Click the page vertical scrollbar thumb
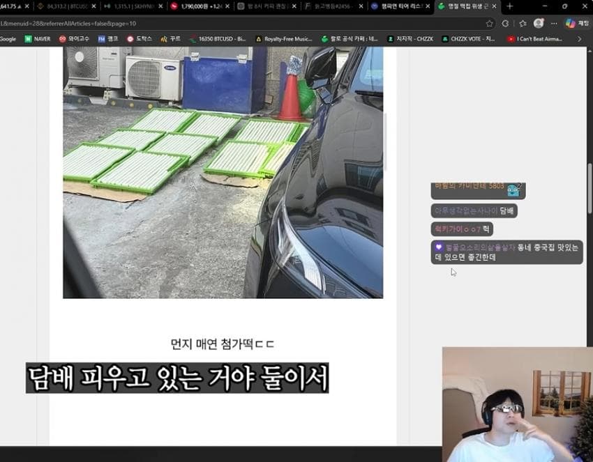This screenshot has width=593, height=462. pos(590,189)
